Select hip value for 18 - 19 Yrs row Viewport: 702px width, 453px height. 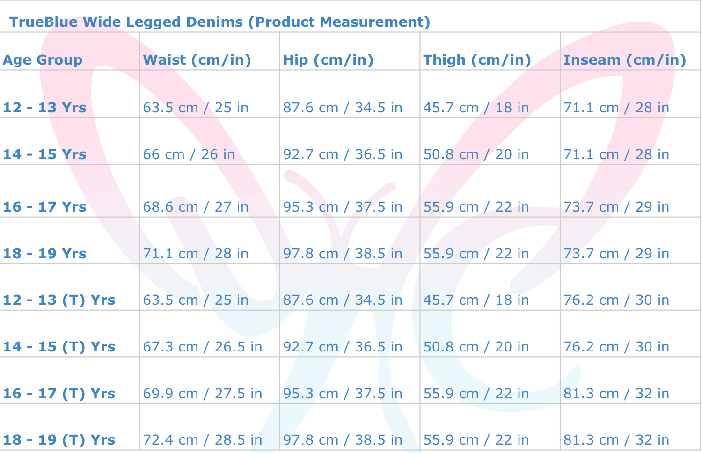point(343,254)
